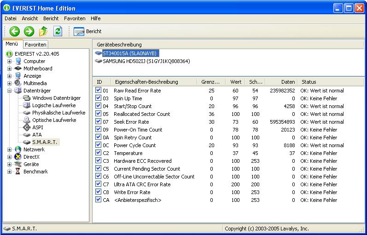367x235 pixels.
Task: Click the Status column header
Action: (331, 82)
